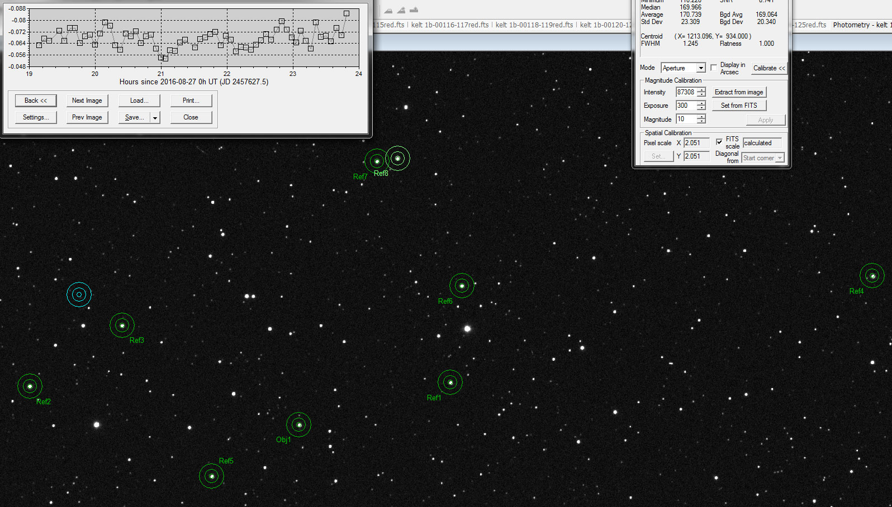The image size is (892, 507).
Task: Select the Ref2 reference star aperture
Action: click(x=30, y=386)
